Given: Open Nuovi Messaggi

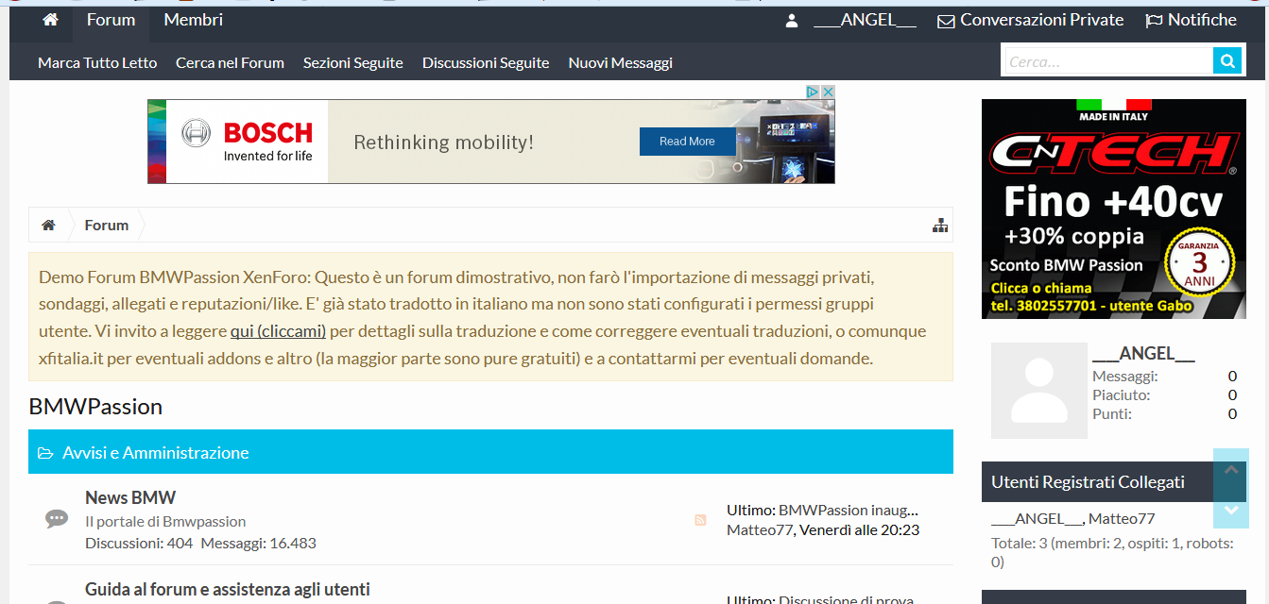Looking at the screenshot, I should (x=621, y=62).
